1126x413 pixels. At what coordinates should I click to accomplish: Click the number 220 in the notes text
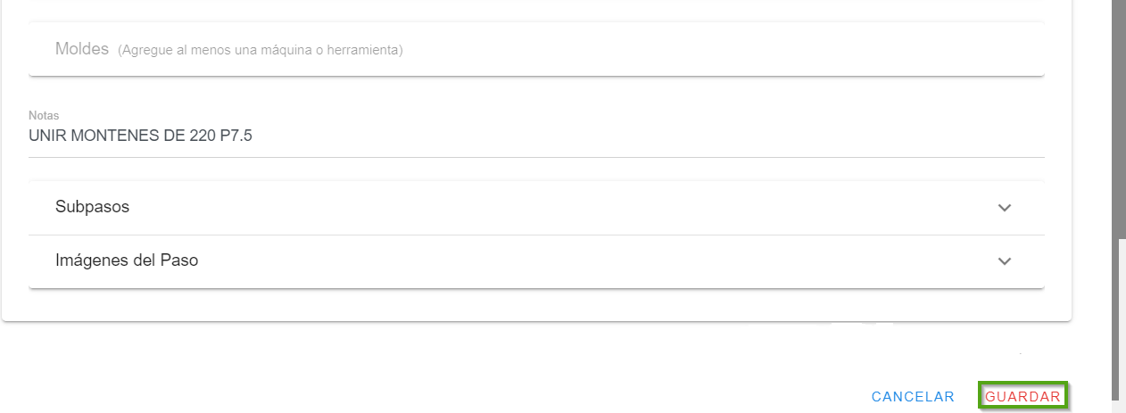(x=203, y=136)
